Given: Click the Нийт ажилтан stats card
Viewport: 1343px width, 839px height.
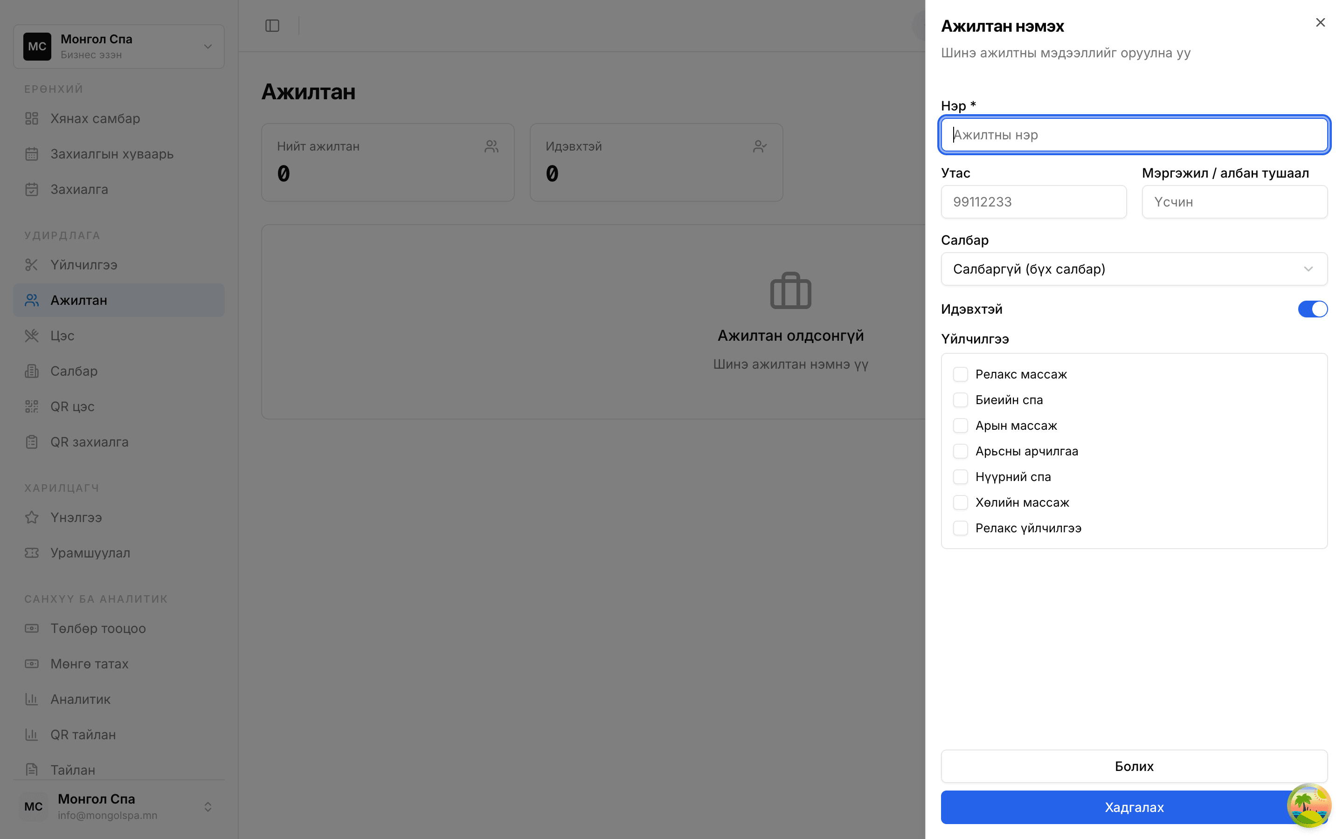Looking at the screenshot, I should [388, 162].
